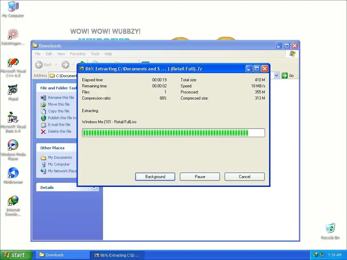Click My Computer icon in Other Places

pos(43,164)
